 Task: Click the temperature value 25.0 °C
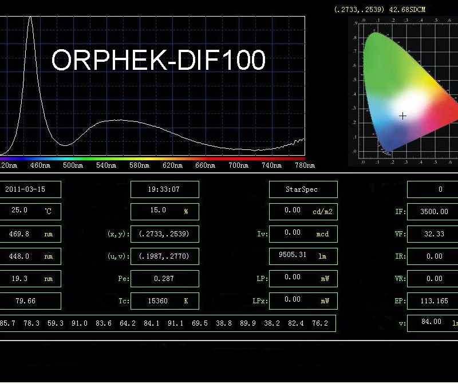(30, 211)
